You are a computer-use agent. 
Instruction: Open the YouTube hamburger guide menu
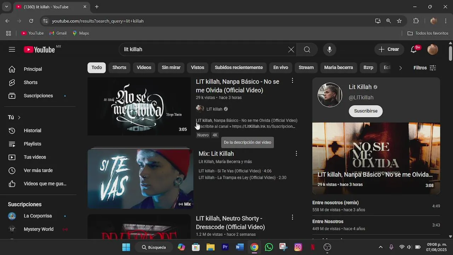(12, 49)
